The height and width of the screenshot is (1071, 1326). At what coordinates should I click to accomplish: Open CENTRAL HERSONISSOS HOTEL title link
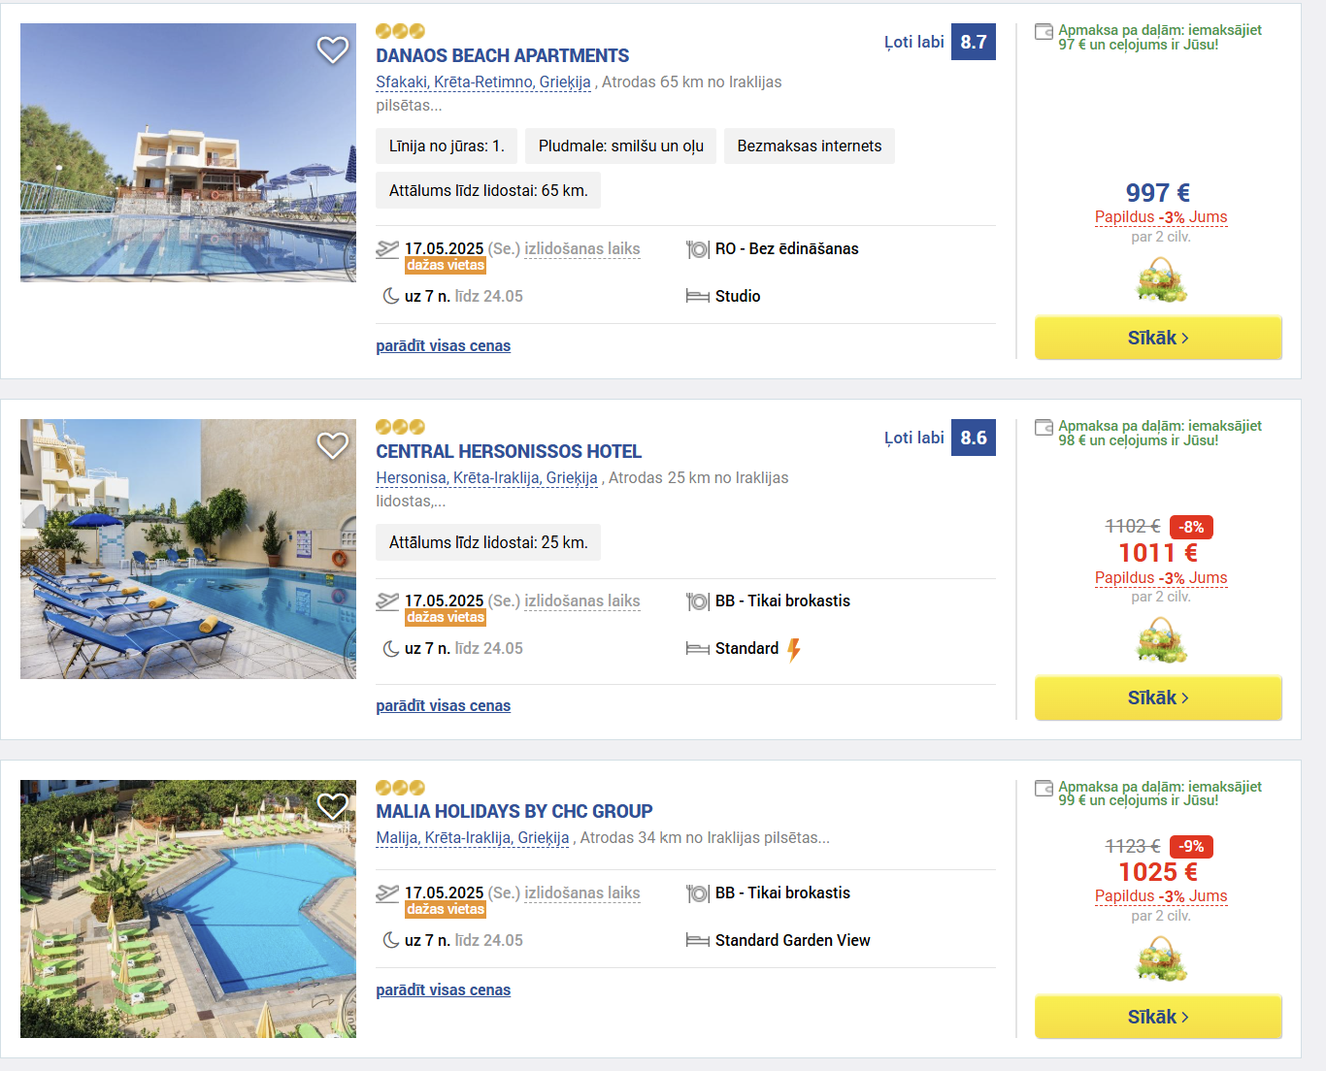click(509, 452)
